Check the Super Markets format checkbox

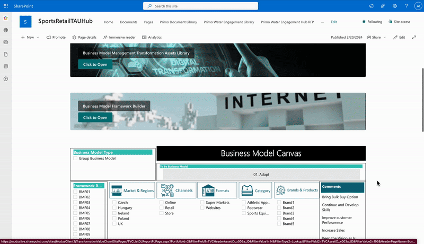pyautogui.click(x=202, y=202)
